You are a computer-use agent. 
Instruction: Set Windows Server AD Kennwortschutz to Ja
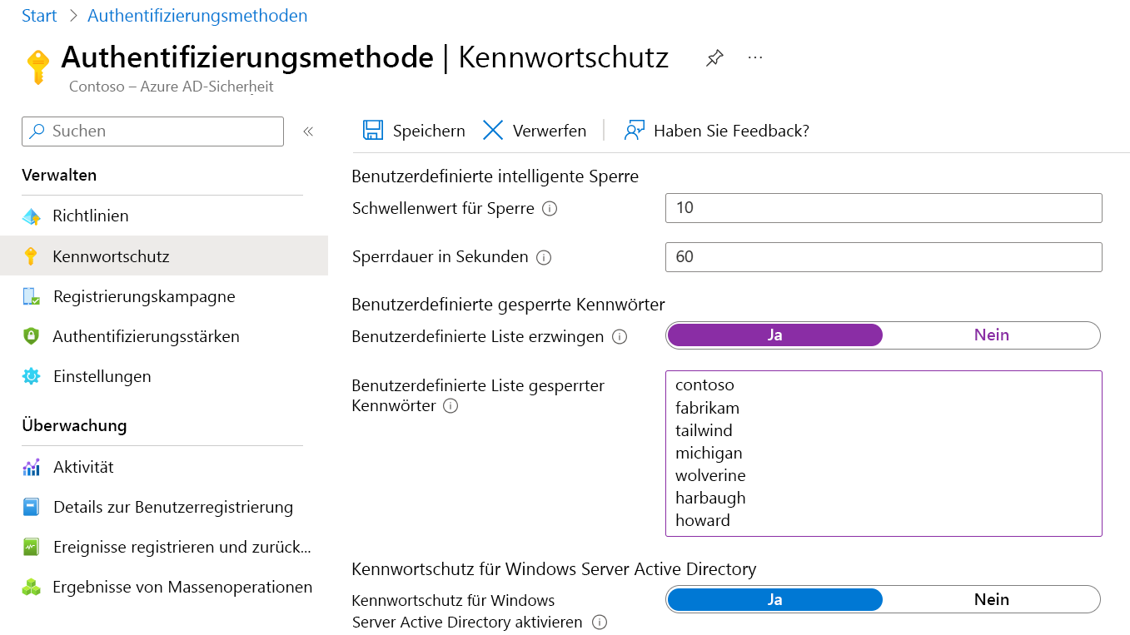(775, 599)
